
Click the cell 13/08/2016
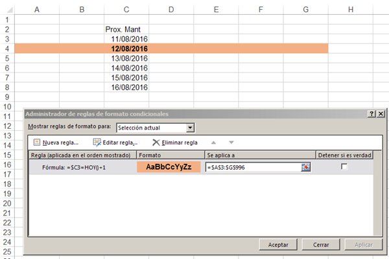tap(126, 58)
